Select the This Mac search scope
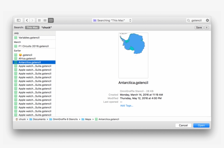Screen dimensions: 224x148 pos(32,27)
